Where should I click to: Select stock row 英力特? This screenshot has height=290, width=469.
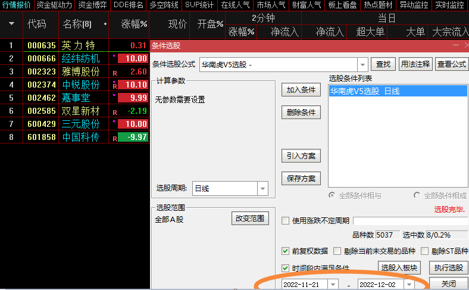[78, 45]
